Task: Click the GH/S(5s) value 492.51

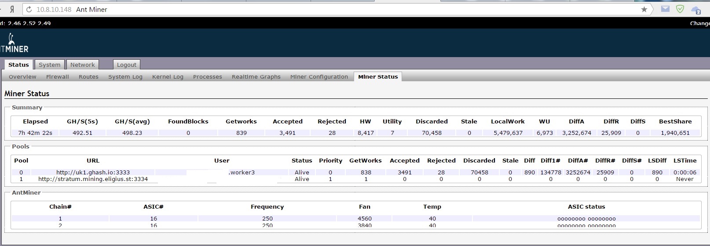Action: (82, 133)
